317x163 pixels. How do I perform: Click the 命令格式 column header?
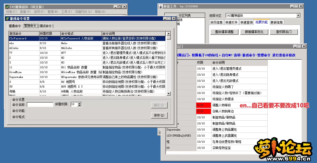pos(81,34)
